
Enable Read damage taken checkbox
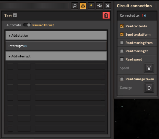(x=122, y=79)
